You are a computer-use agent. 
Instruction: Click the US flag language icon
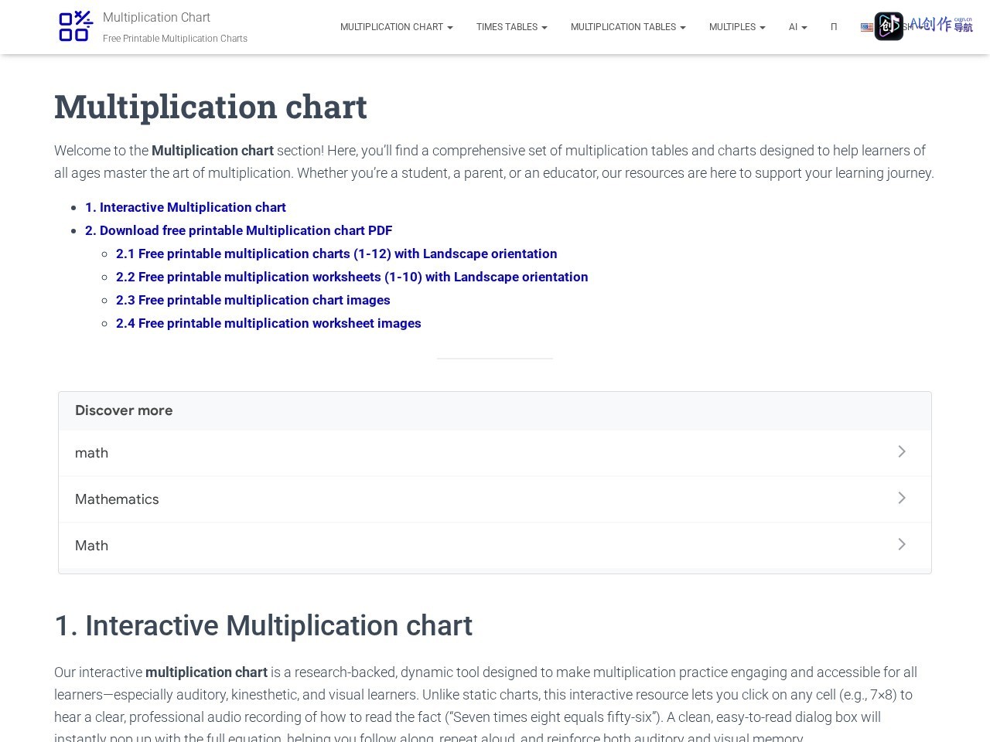click(x=867, y=27)
